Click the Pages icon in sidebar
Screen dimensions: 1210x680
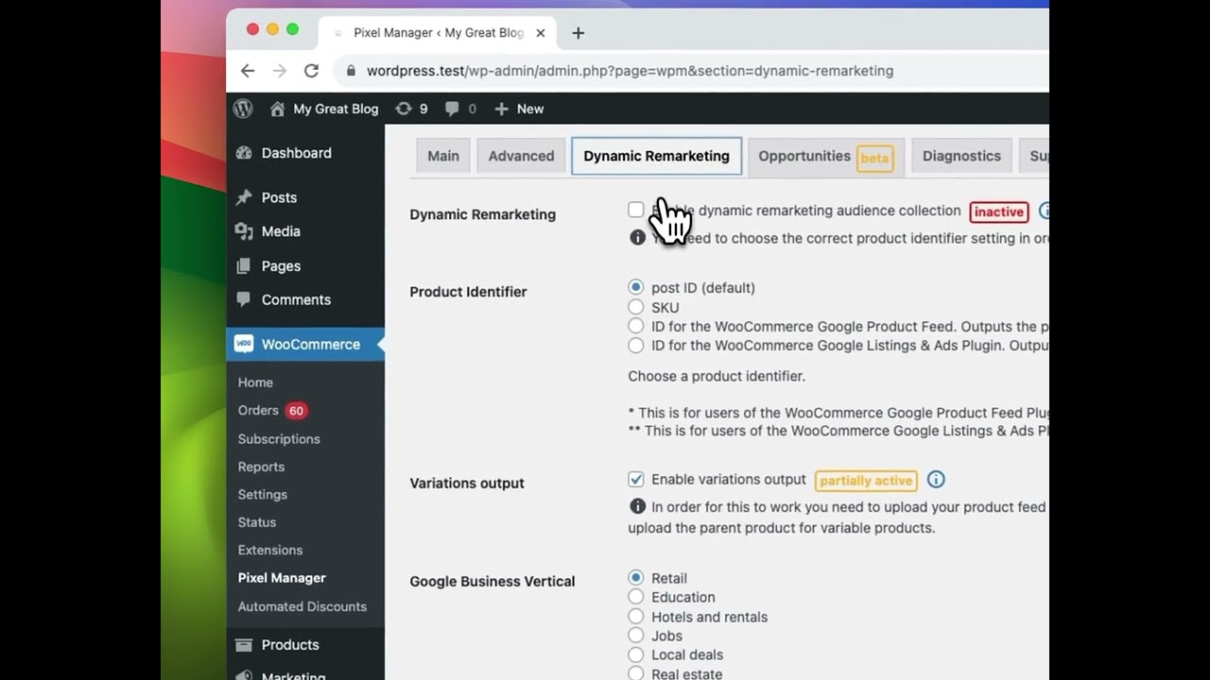point(244,266)
